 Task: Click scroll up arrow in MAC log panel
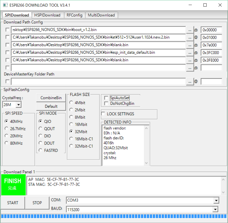click(x=223, y=180)
